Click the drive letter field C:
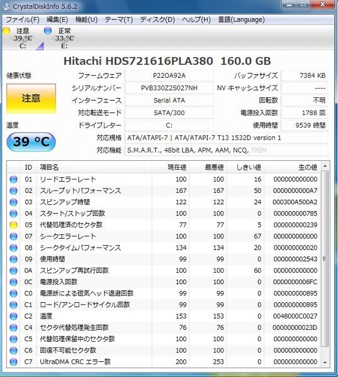The image size is (338, 377). (x=169, y=126)
